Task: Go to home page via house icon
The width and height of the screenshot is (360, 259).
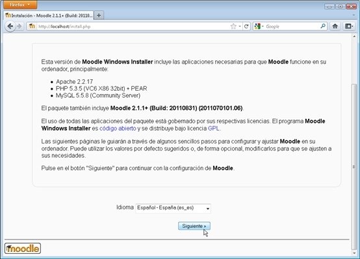Action: coord(335,27)
